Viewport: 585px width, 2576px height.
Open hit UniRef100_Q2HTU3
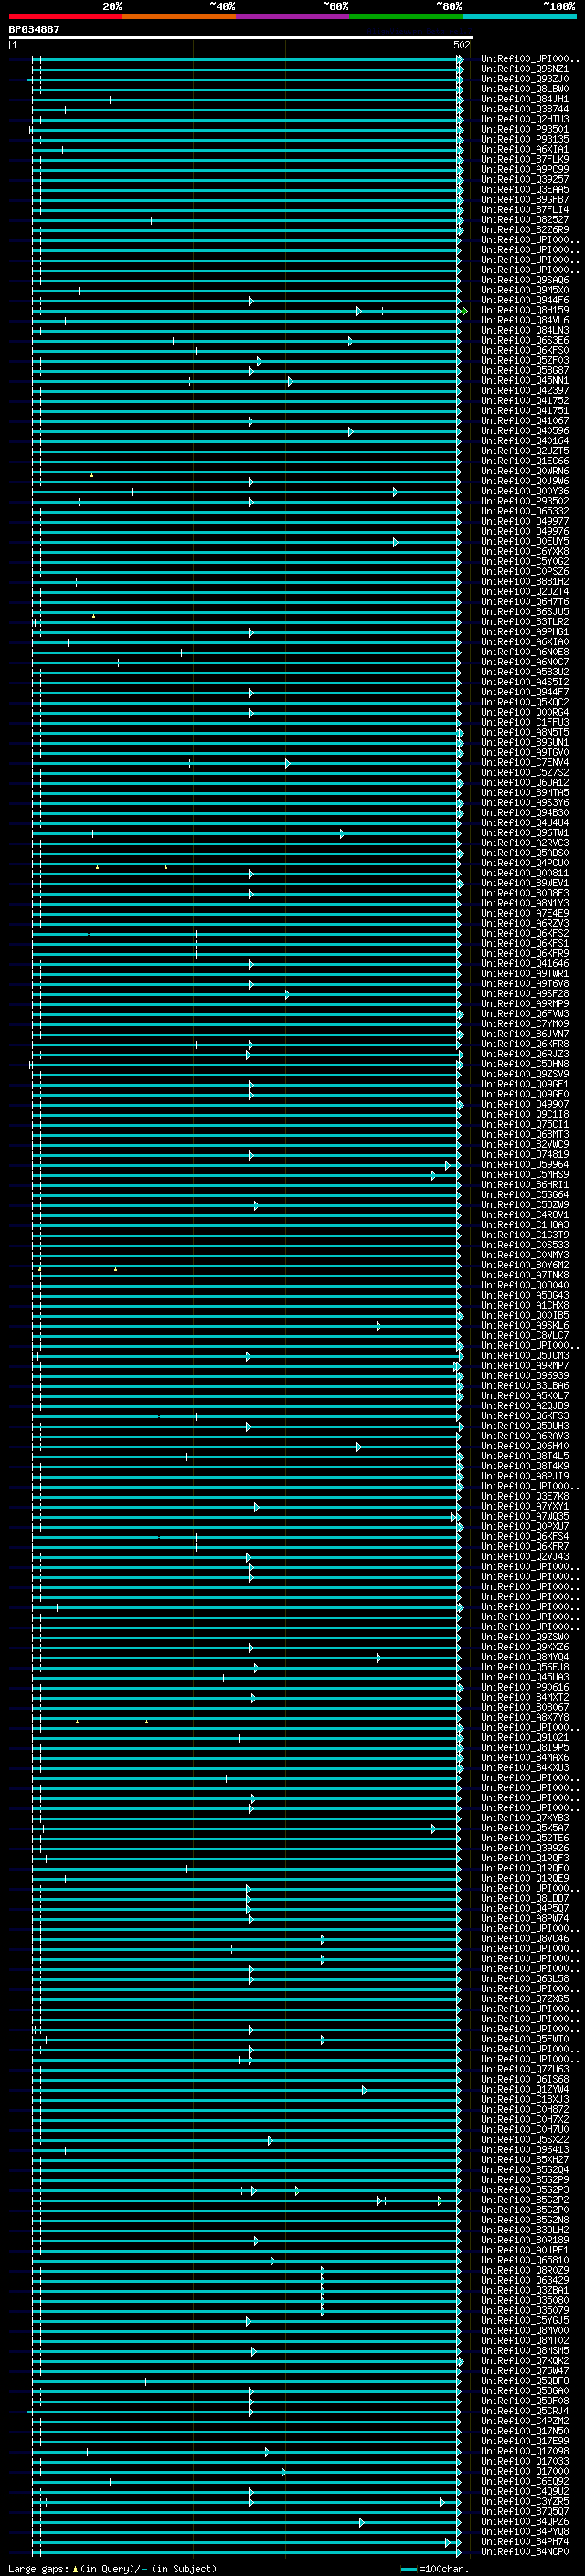525,119
